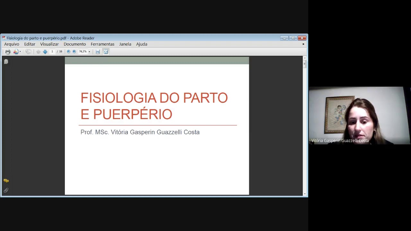The height and width of the screenshot is (231, 411).
Task: Click the zoom in plus button
Action: point(74,52)
